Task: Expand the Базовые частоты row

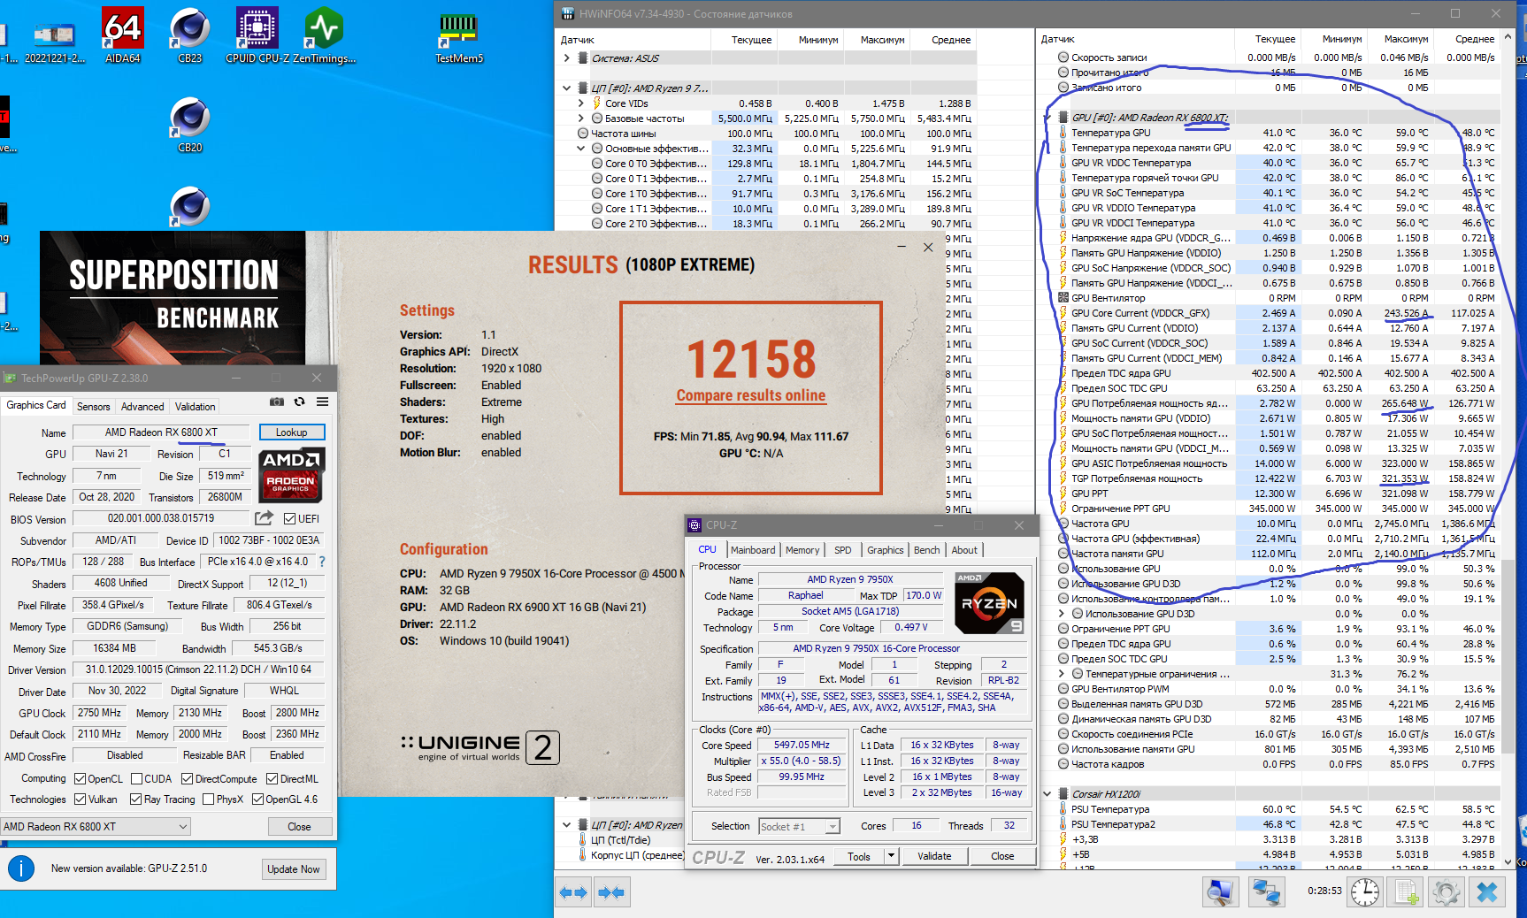Action: (x=581, y=119)
